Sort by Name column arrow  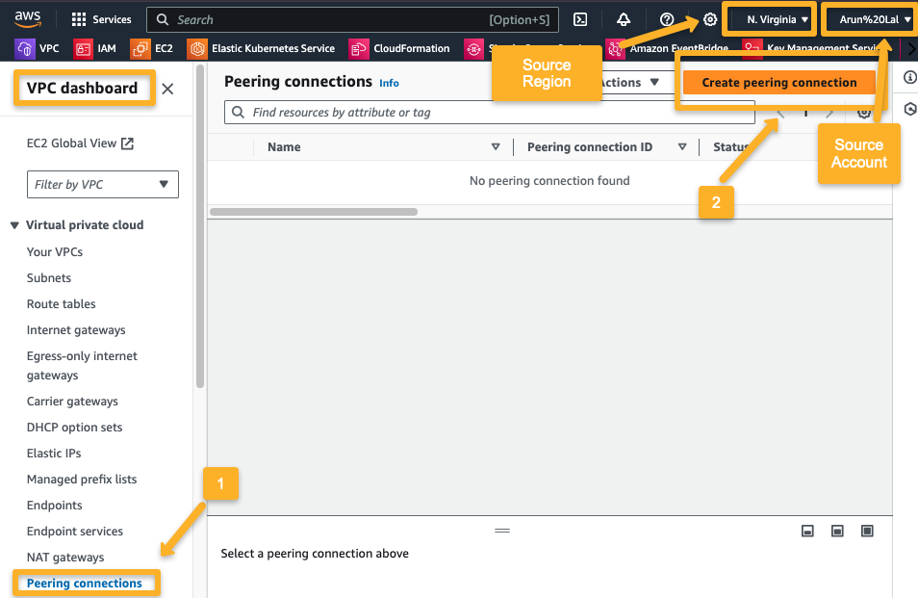[496, 147]
